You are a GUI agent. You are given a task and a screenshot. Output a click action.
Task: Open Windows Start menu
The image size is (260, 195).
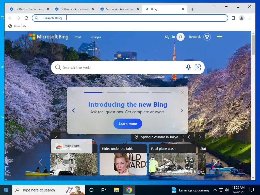click(6, 190)
